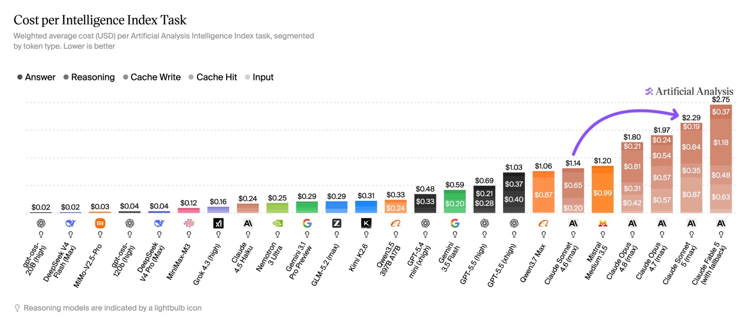743x322 pixels.
Task: Click the Z logo for GLM-5.2 (max)
Action: pos(336,223)
